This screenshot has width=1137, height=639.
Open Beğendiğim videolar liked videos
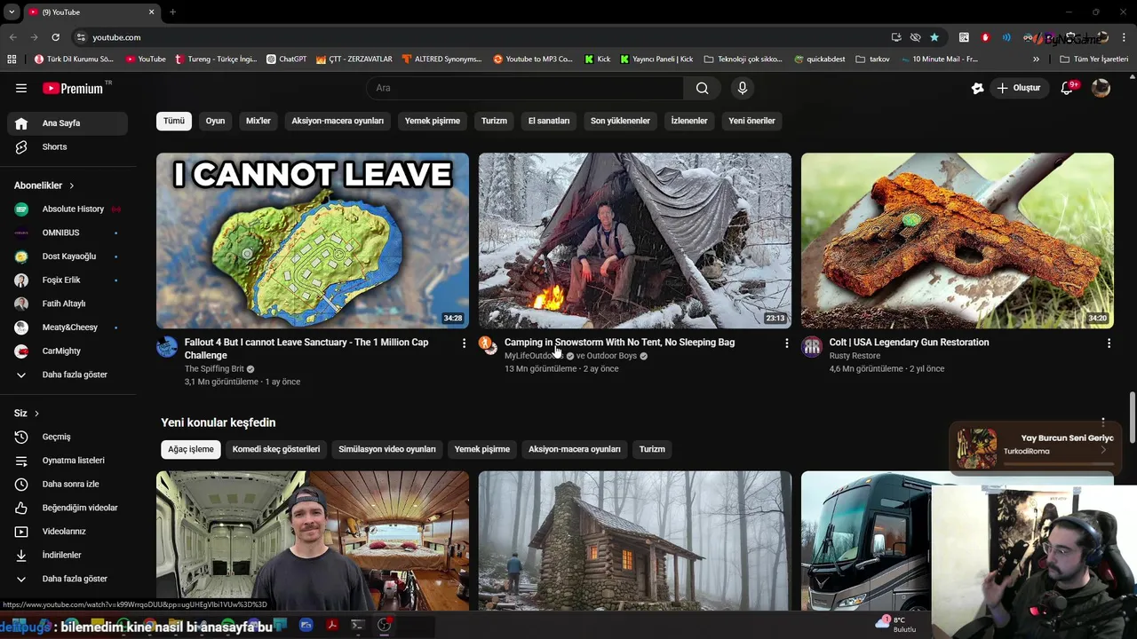point(68,508)
